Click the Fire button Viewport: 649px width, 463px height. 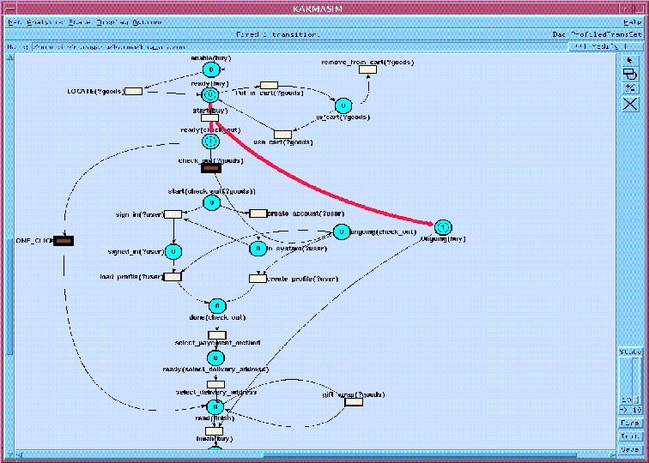(x=629, y=423)
